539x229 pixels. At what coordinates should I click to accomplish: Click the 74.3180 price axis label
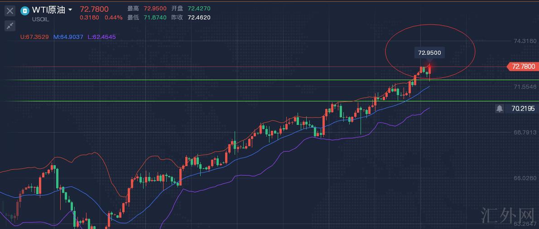pos(525,41)
